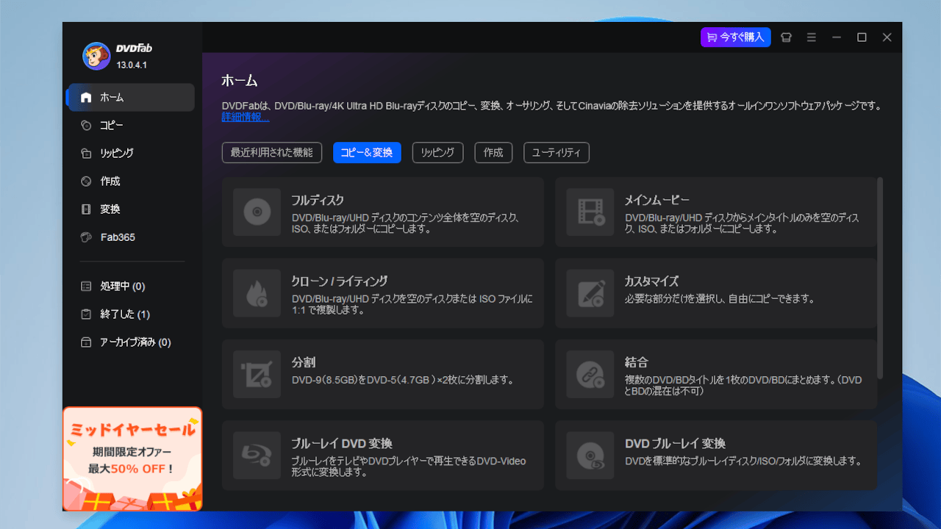Click the リッピング icon in sidebar
The width and height of the screenshot is (941, 529).
coord(86,154)
